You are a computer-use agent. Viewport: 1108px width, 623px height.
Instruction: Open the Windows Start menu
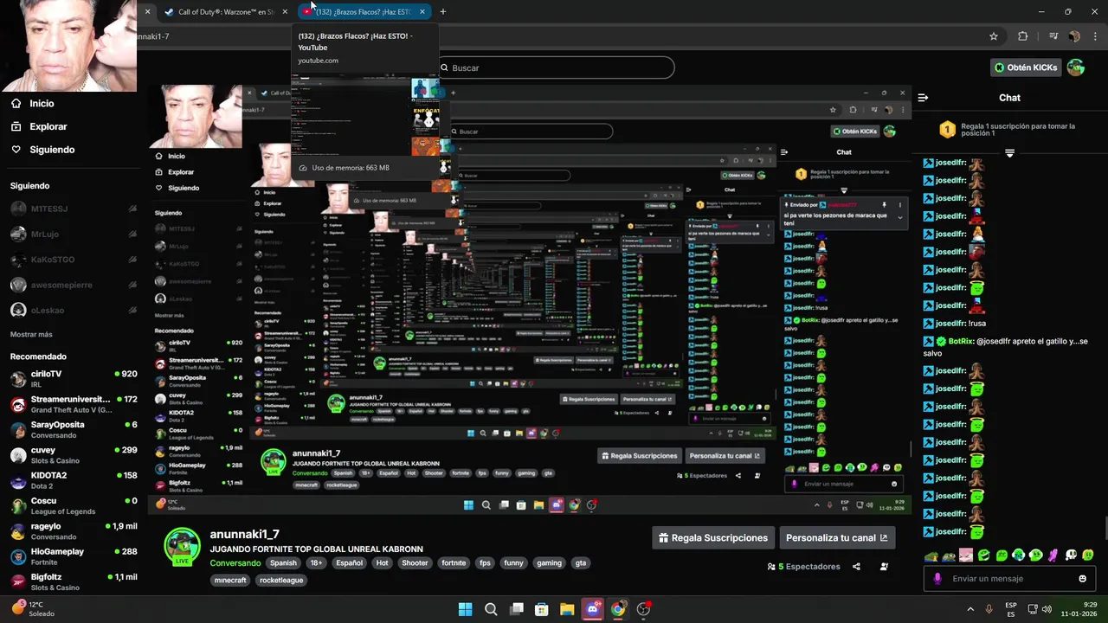pyautogui.click(x=465, y=609)
